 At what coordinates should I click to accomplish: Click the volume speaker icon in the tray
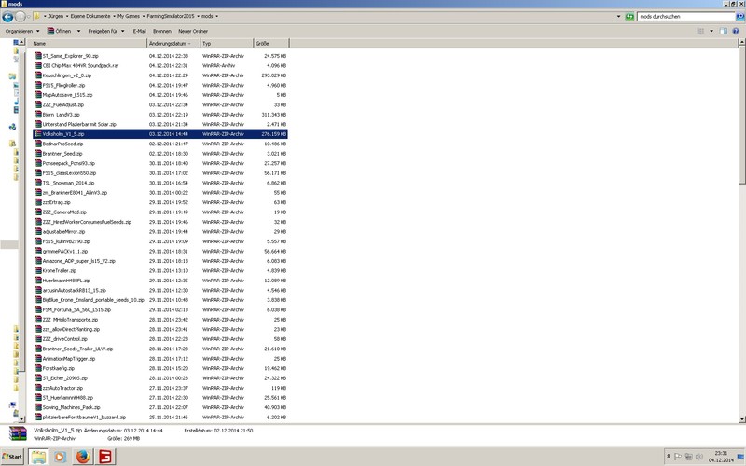coord(699,457)
